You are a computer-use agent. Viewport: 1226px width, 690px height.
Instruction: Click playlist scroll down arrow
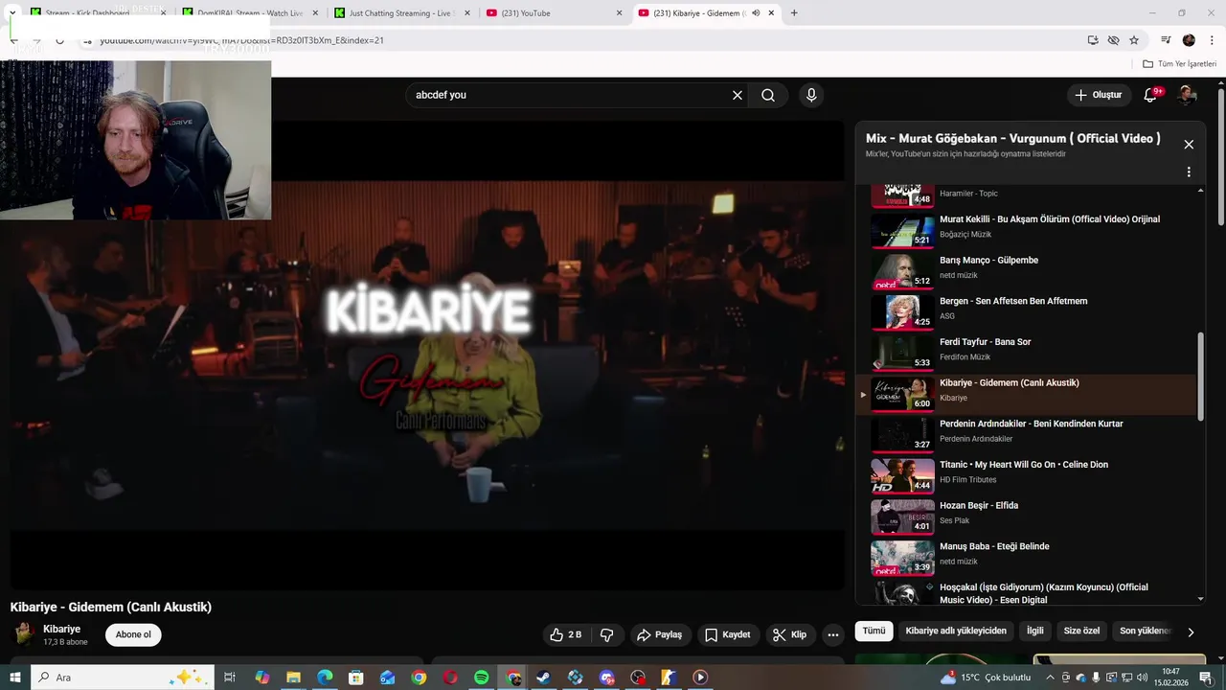(1201, 599)
